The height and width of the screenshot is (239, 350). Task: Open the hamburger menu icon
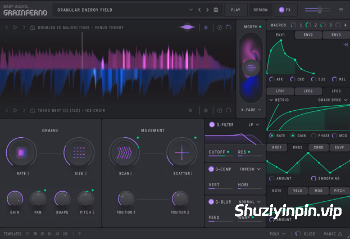coord(340,10)
